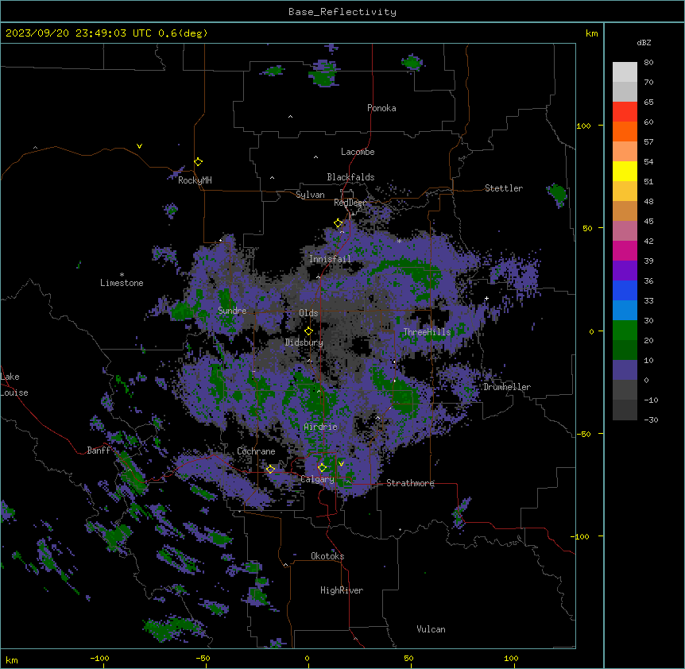Click the 80 value in dBZ legend
Viewport: 685px width, 669px height.
pos(648,63)
